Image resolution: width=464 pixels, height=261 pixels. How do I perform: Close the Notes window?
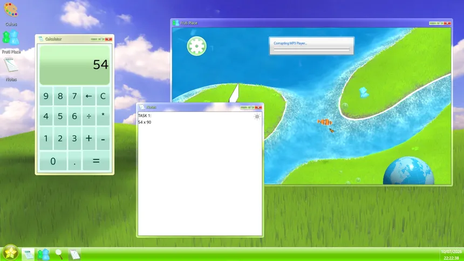(x=258, y=107)
